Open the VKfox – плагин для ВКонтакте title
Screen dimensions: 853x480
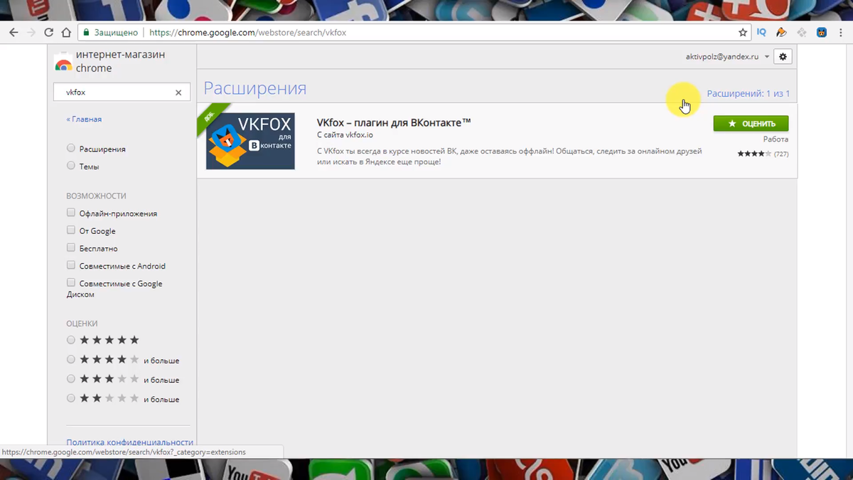click(394, 122)
